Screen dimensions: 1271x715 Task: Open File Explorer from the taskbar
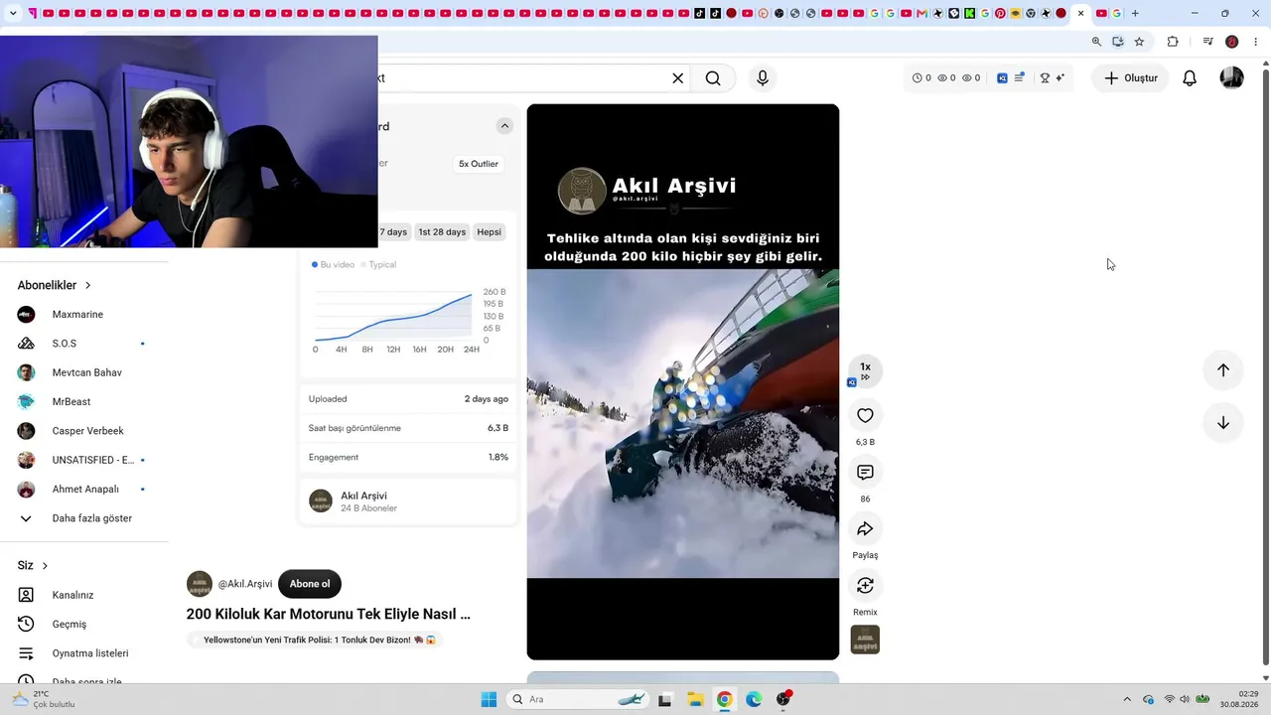(x=695, y=699)
